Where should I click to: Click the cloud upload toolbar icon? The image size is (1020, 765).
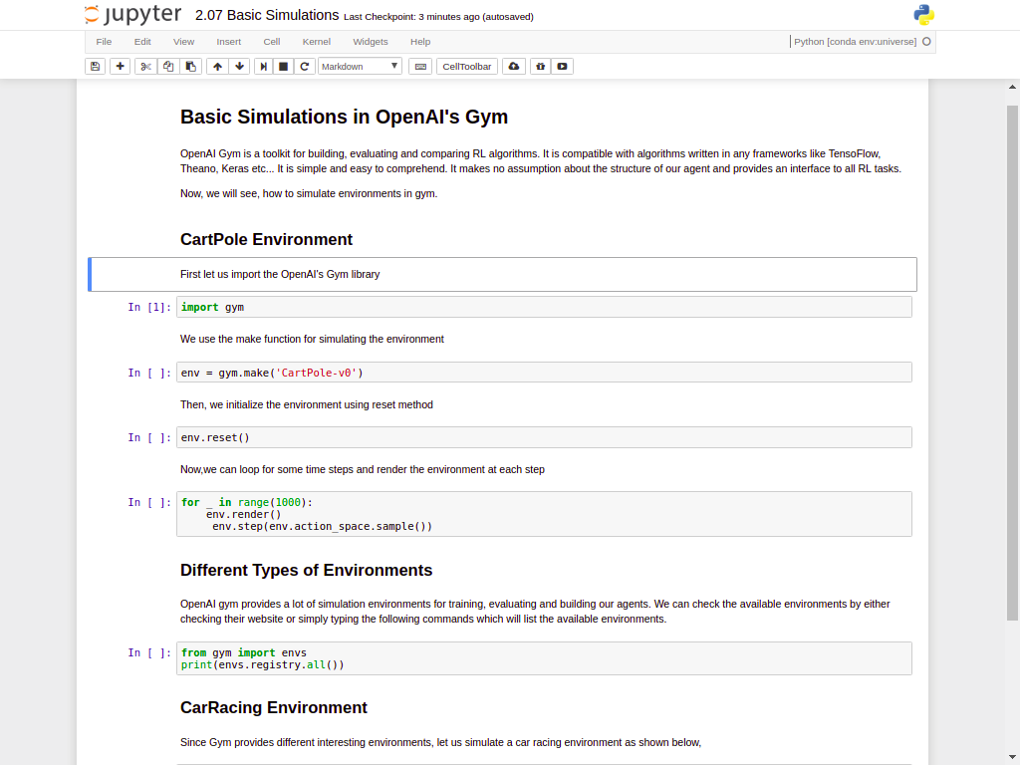pyautogui.click(x=514, y=67)
